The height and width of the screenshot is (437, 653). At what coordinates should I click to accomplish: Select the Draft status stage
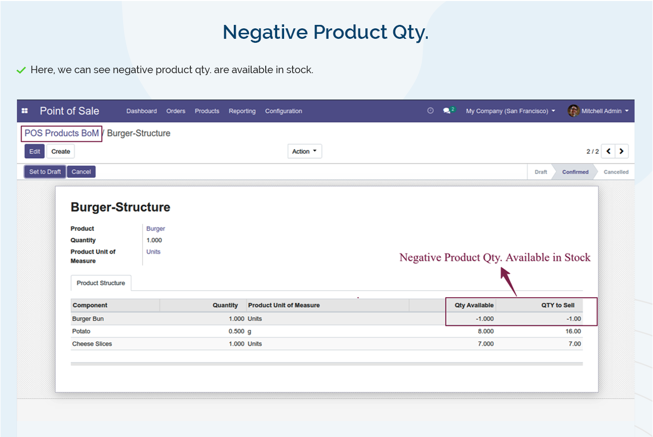[x=541, y=172]
